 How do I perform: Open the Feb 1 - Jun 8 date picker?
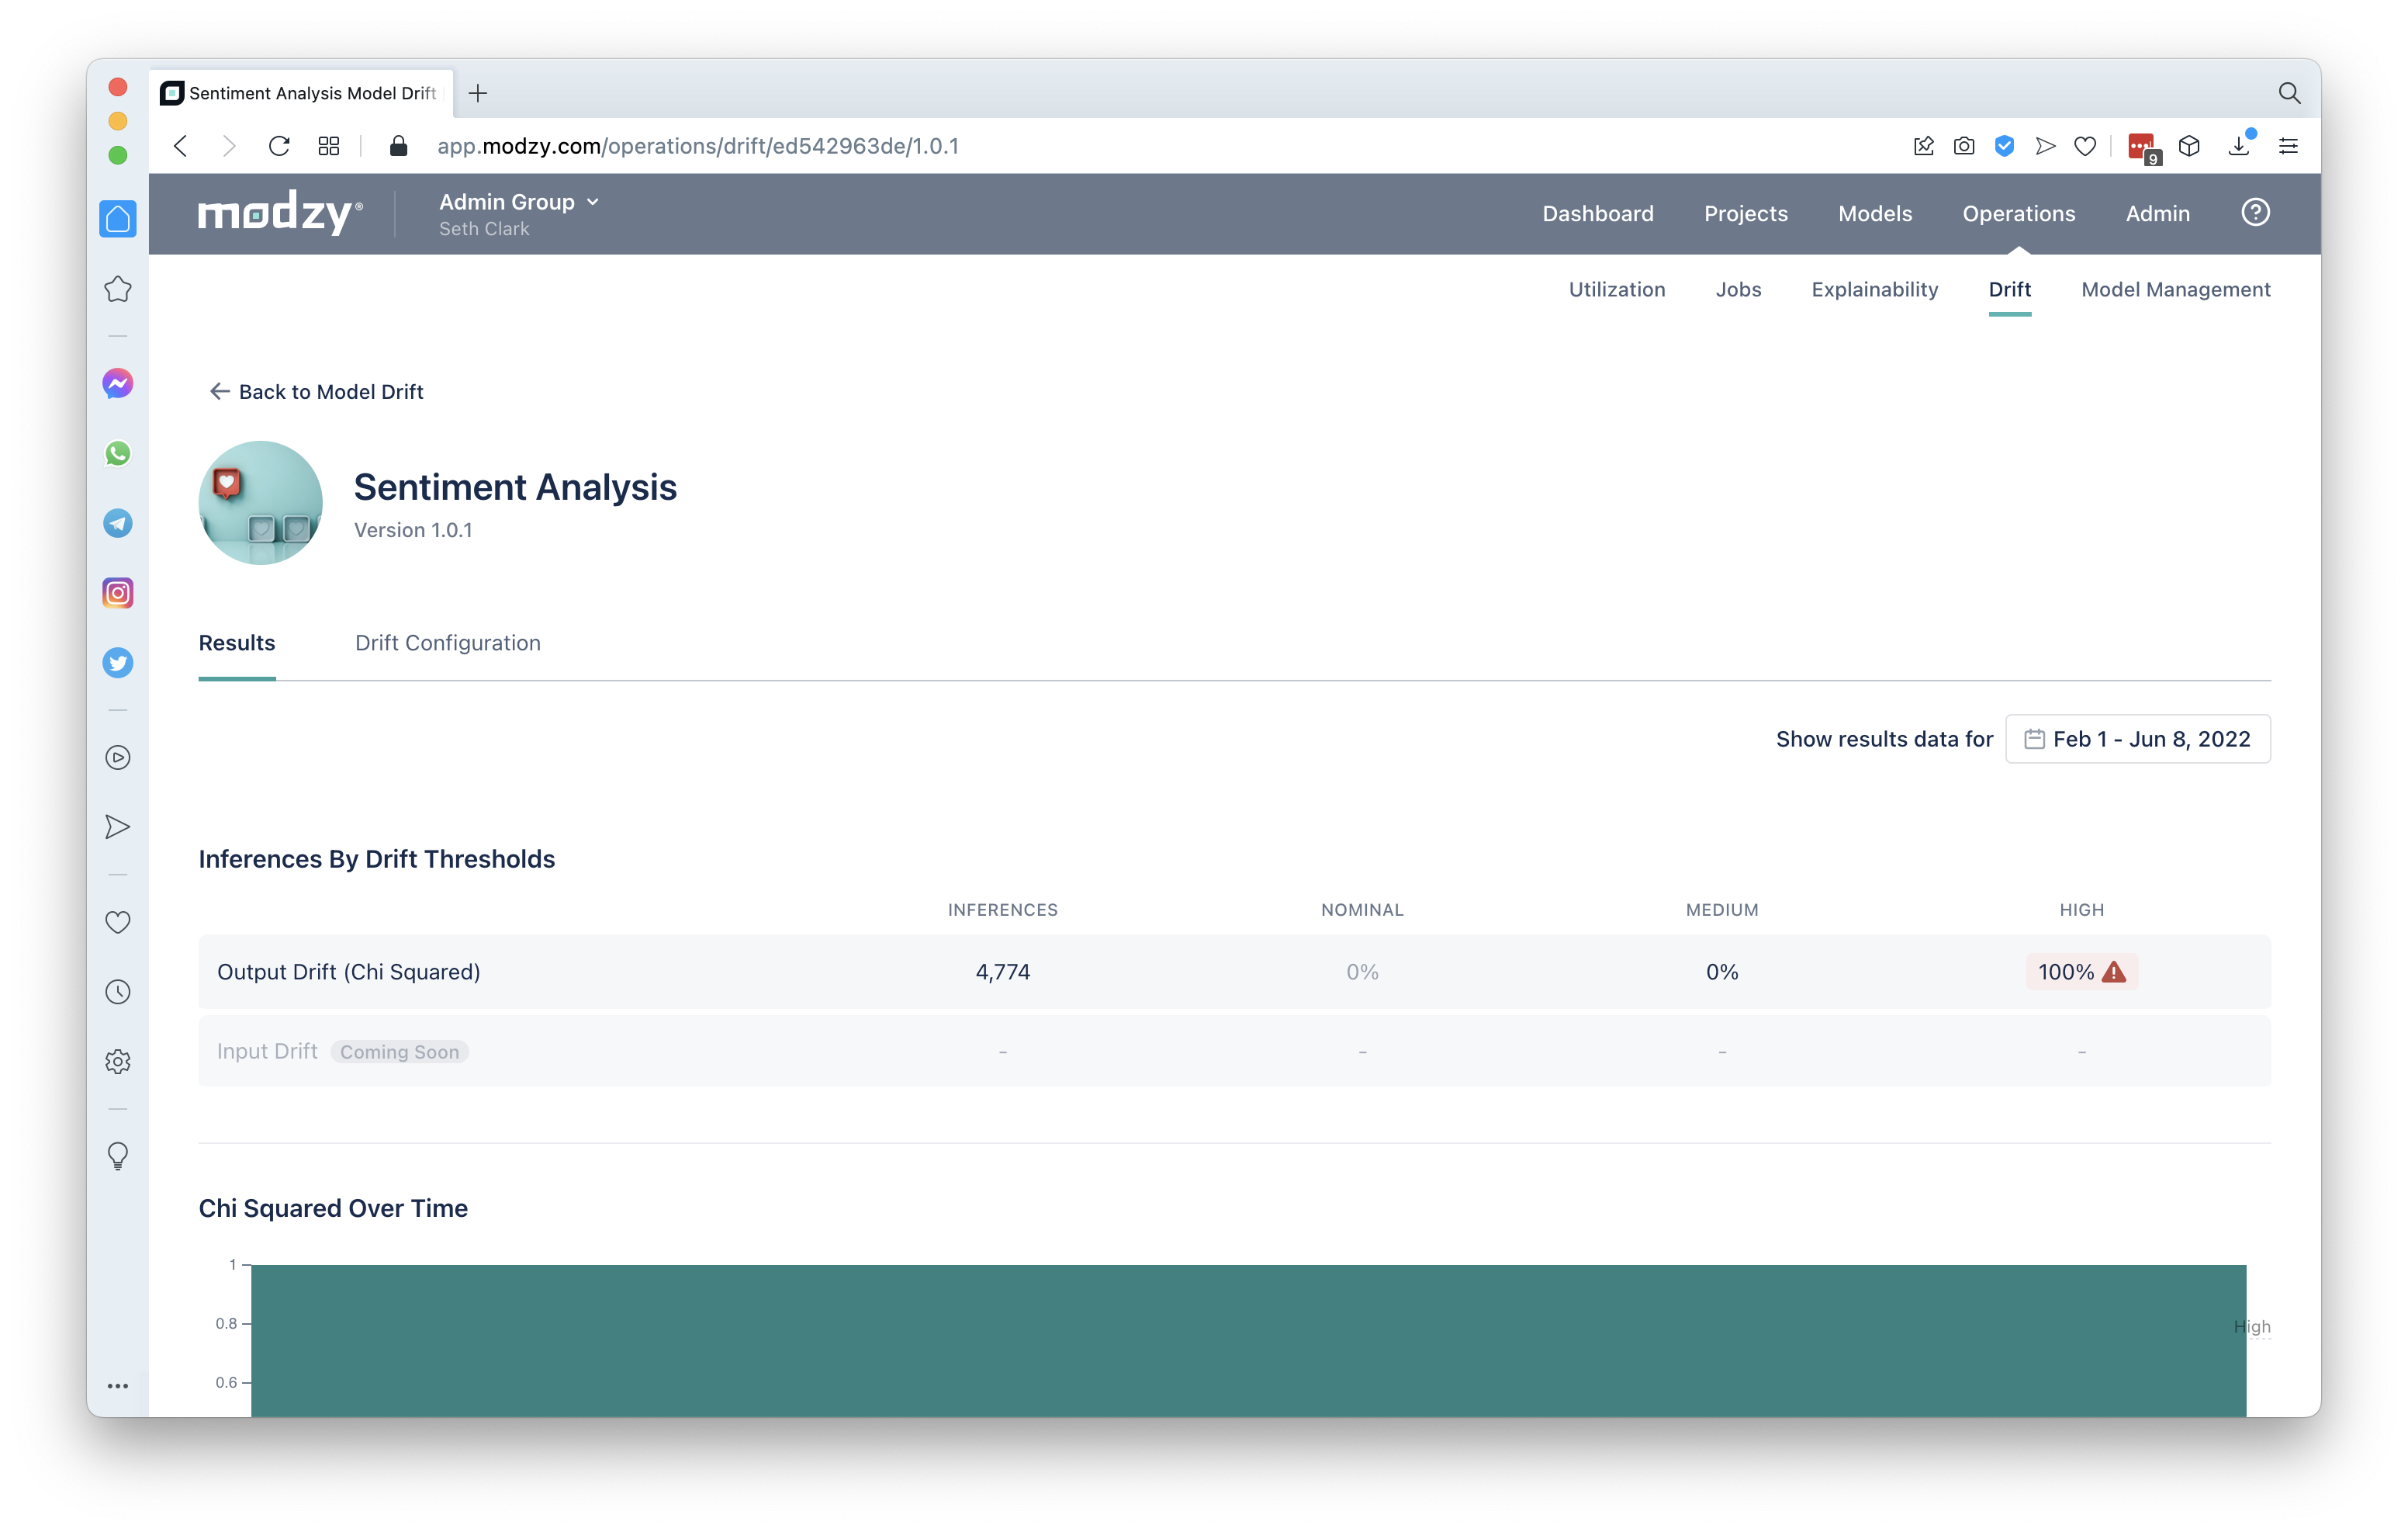(x=2137, y=739)
